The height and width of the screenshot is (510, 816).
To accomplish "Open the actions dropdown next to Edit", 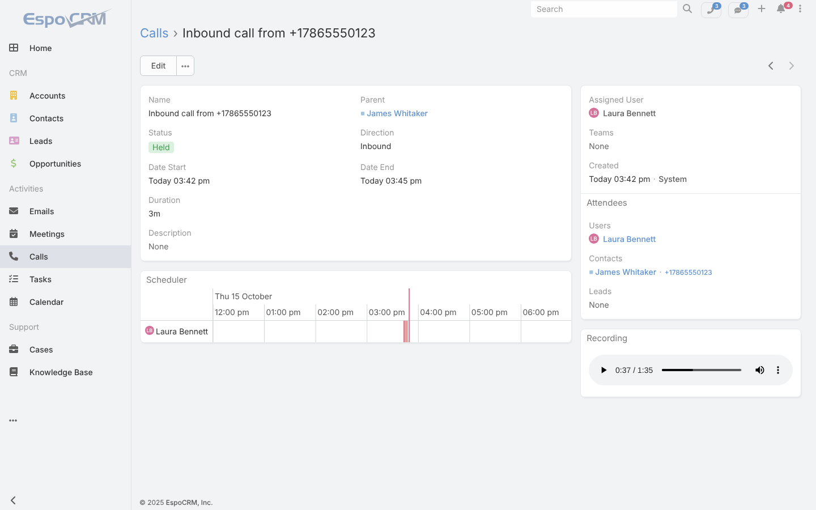I will pyautogui.click(x=185, y=66).
